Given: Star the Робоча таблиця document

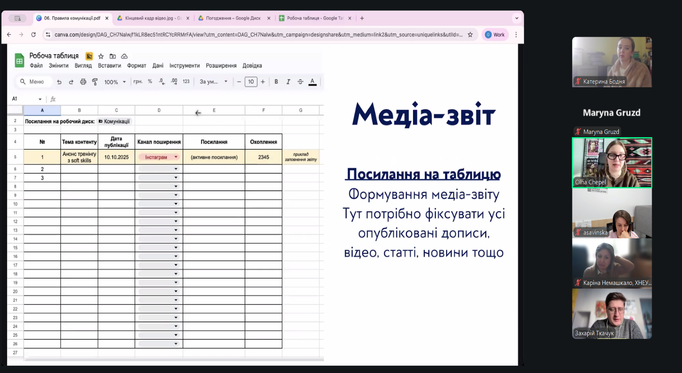Looking at the screenshot, I should (x=101, y=56).
